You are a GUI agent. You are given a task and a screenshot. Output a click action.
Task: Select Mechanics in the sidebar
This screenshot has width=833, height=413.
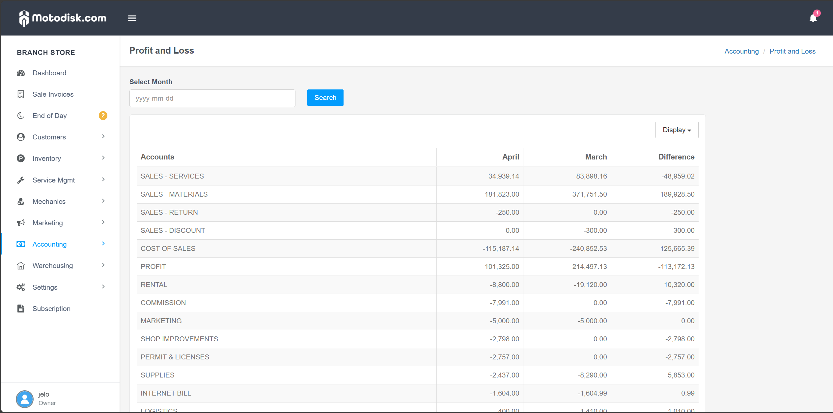point(49,202)
